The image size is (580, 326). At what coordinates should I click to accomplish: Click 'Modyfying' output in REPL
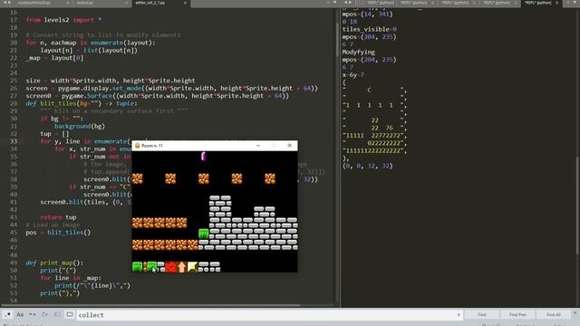click(x=359, y=53)
